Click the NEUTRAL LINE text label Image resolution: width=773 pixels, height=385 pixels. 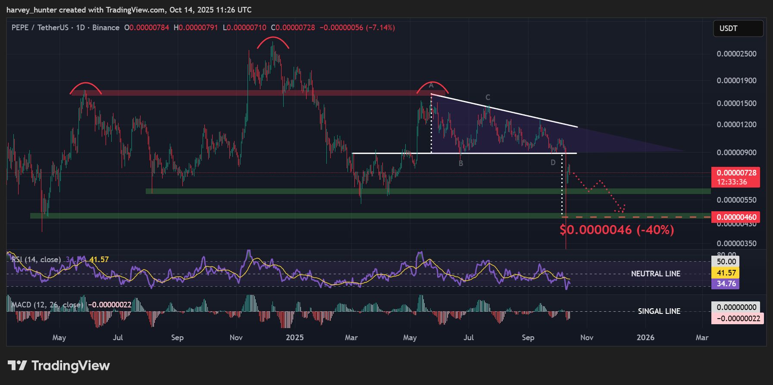[x=655, y=274]
